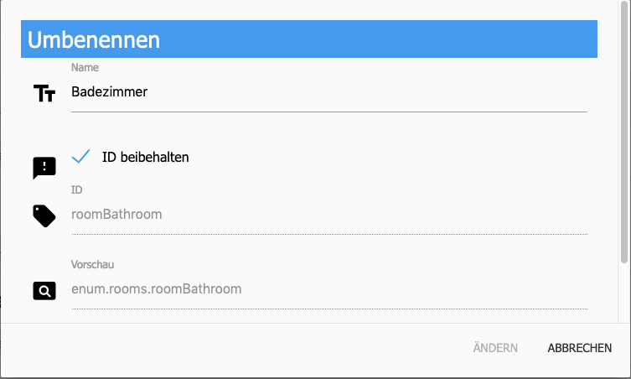Click the "ID beibehalten" label text

pyautogui.click(x=145, y=157)
